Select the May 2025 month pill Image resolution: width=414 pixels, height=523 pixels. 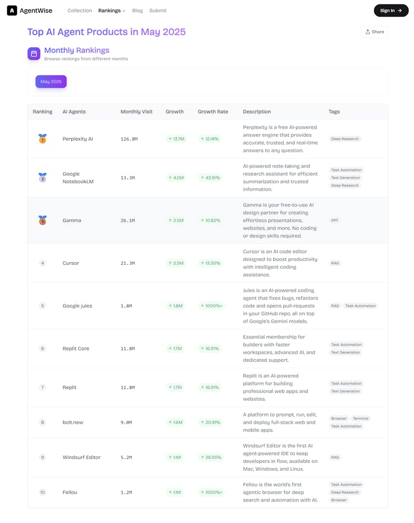[51, 82]
